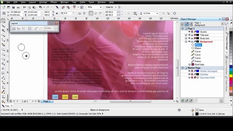Click the yellow swatch in the color palette
The image size is (233, 131).
[x=231, y=76]
